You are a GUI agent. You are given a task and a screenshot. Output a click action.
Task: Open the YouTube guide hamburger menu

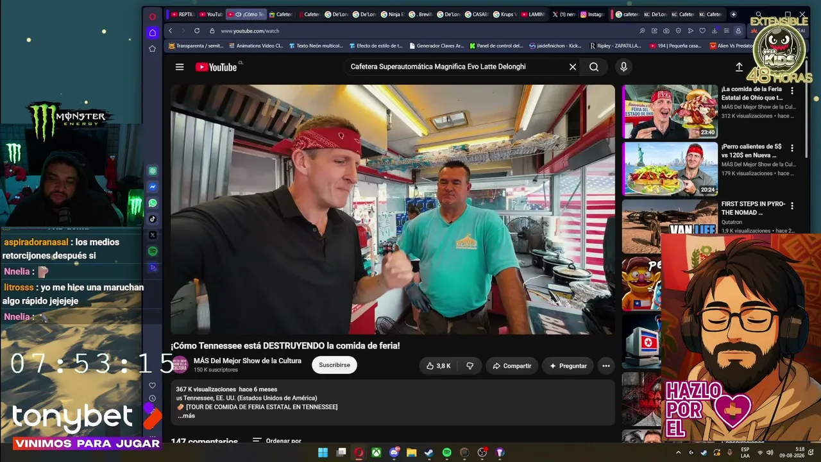click(x=180, y=67)
